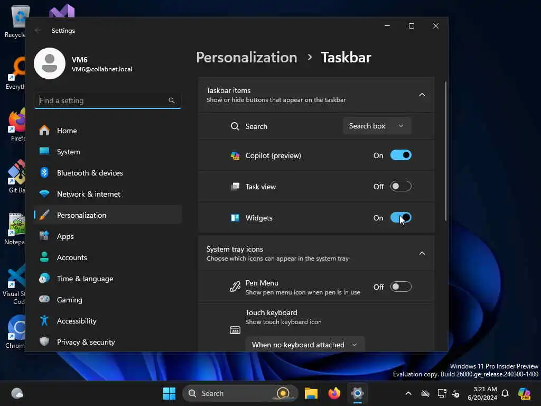541x406 pixels.
Task: Click the Home house icon
Action: click(44, 130)
